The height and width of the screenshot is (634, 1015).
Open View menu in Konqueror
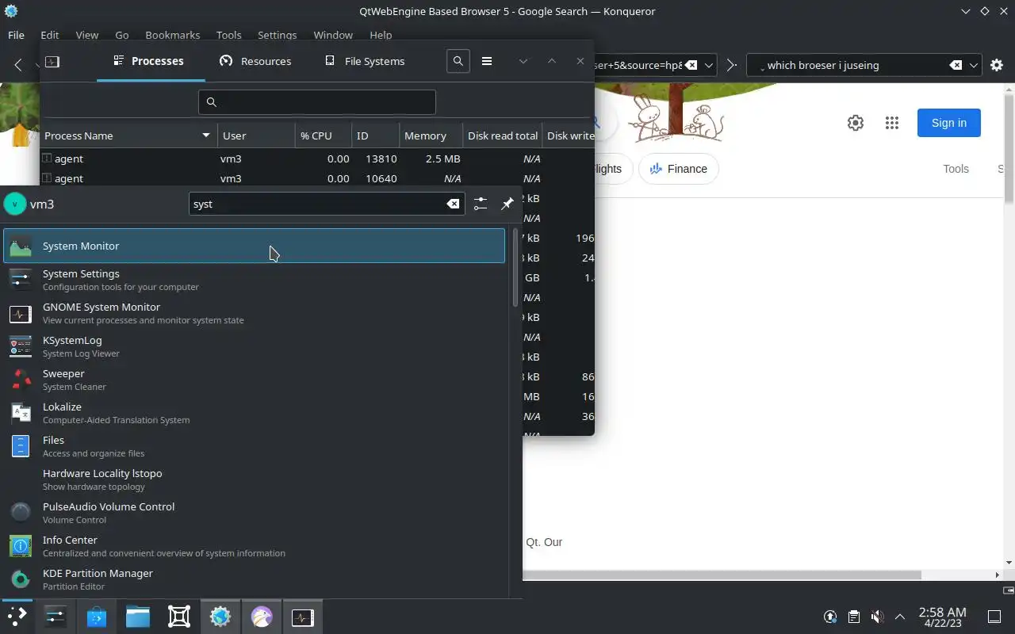[x=86, y=35]
